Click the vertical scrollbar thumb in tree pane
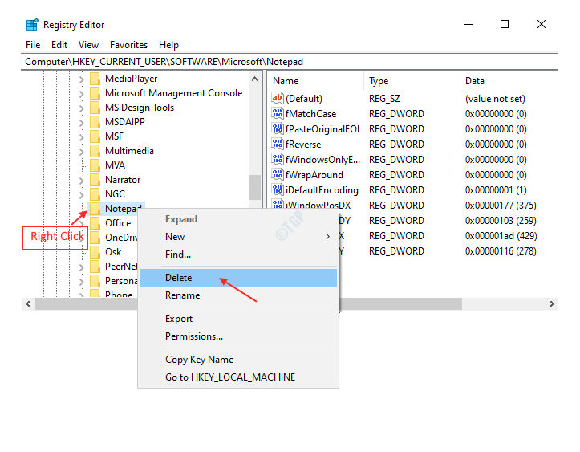Image resolution: width=580 pixels, height=452 pixels. point(254,187)
